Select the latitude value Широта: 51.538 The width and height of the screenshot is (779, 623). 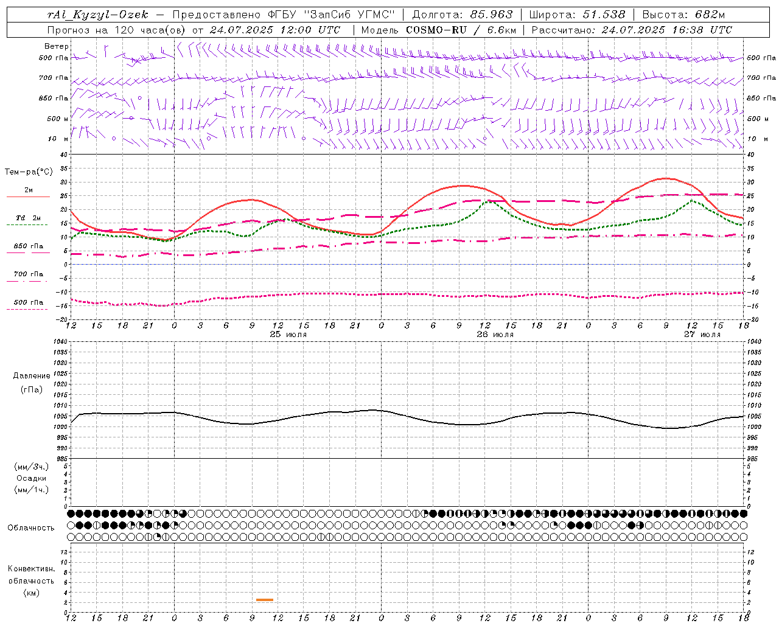(577, 15)
